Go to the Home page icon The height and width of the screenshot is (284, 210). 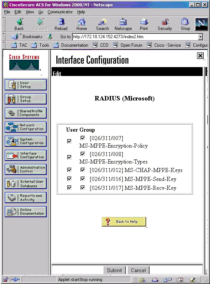point(82,24)
